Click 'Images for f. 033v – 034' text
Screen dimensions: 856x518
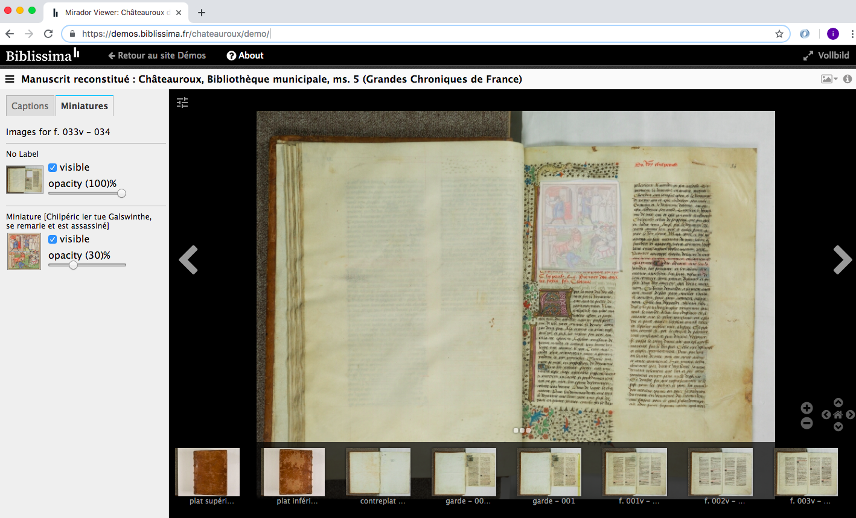[x=58, y=132]
